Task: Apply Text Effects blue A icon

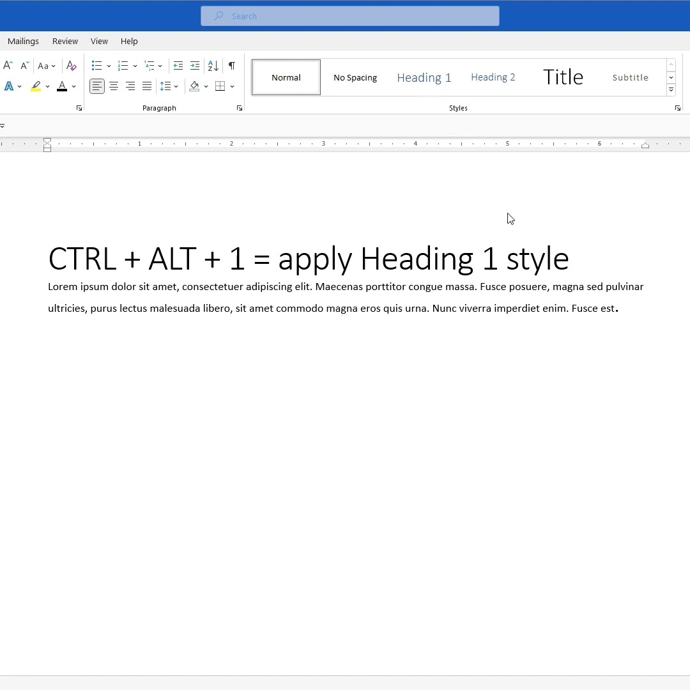Action: point(9,86)
